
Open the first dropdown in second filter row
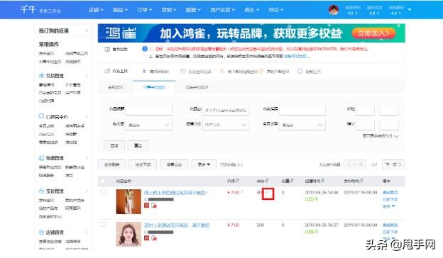tap(148, 125)
